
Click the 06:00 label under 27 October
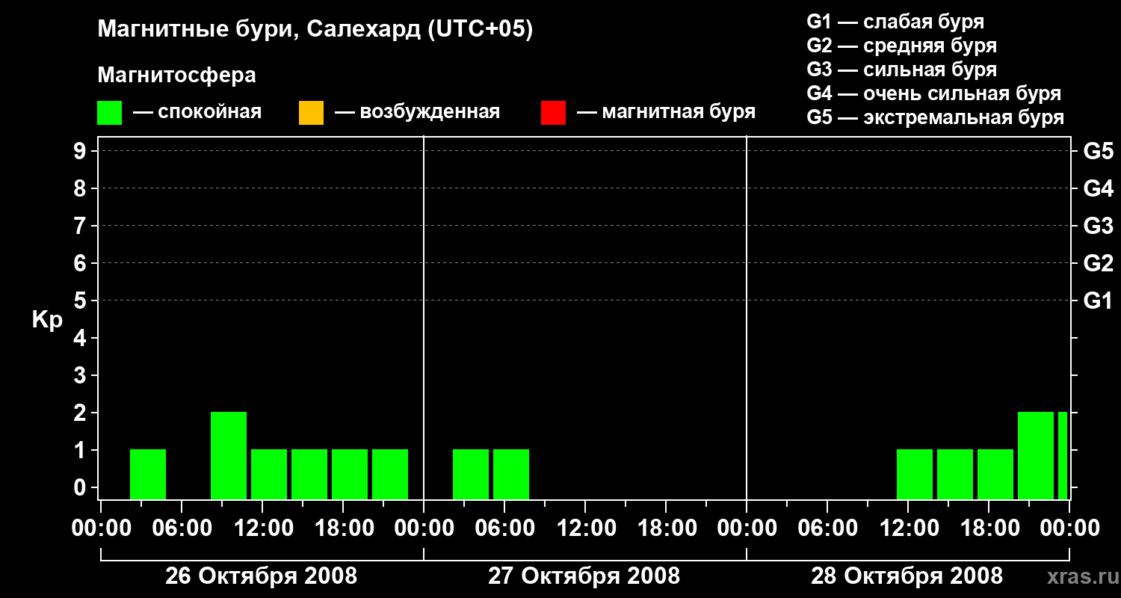click(504, 528)
